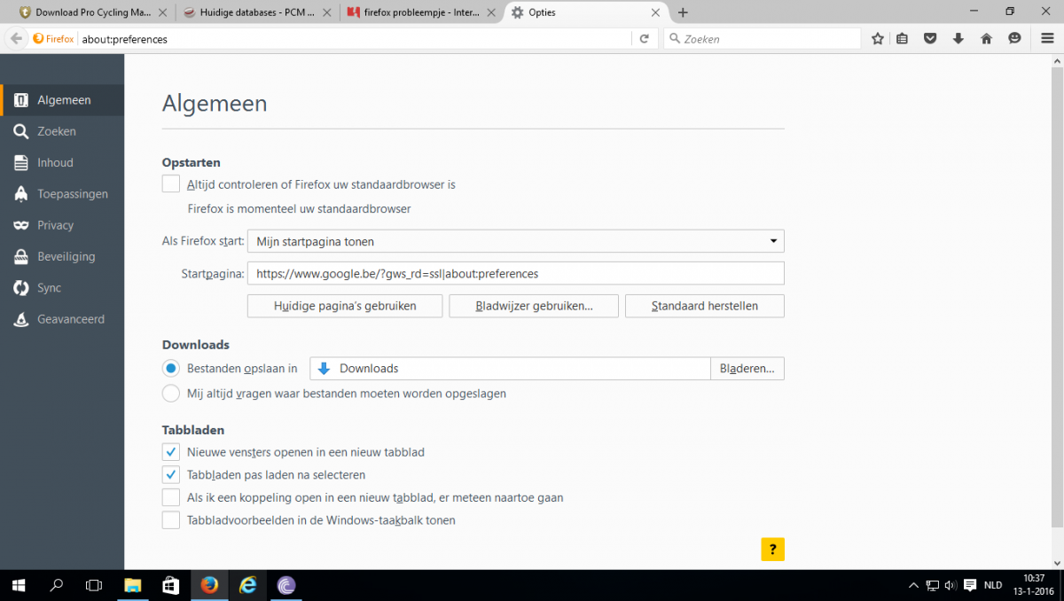
Task: Enable 'Als ik een koppeling open' checkbox
Action: coord(171,497)
